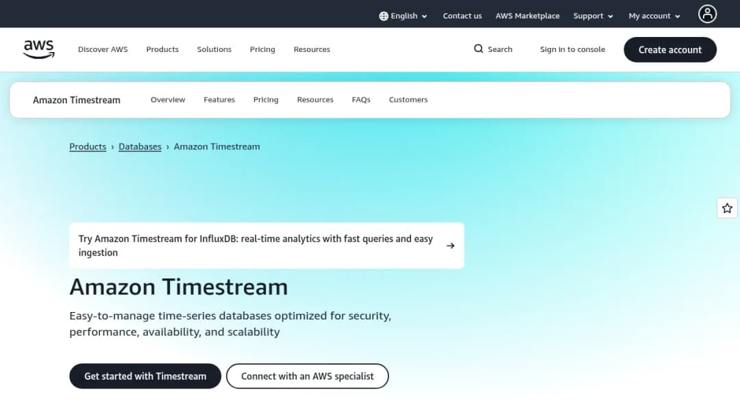Click Amazon Timestream title in sub-navigation
The height and width of the screenshot is (416, 740).
tap(77, 100)
